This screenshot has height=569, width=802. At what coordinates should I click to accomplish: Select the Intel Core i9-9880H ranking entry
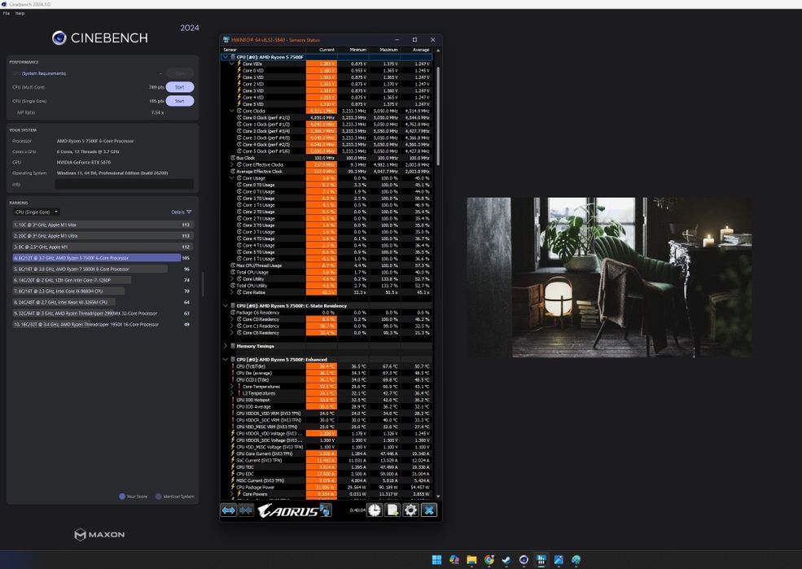point(103,291)
